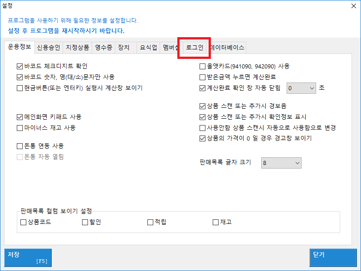
Task: Open the 요식업 tab
Action: click(x=148, y=48)
